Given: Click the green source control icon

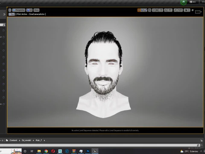Looking at the screenshot, I should (184, 2).
